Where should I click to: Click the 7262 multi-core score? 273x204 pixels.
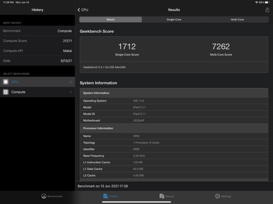click(x=221, y=47)
